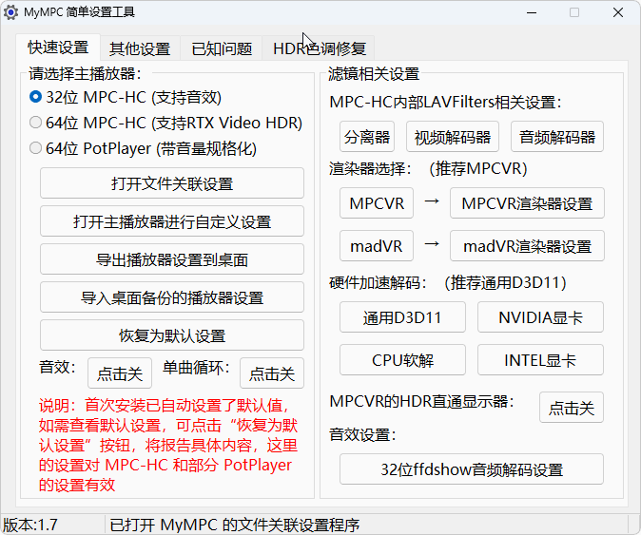The height and width of the screenshot is (535, 641).
Task: Click the red 说明 note text
Action: pyautogui.click(x=168, y=445)
